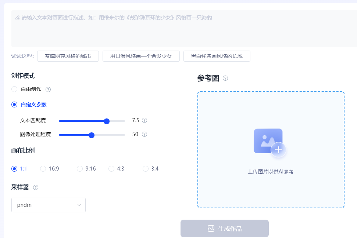Open help icon next to 文本匹配度 value 7.5
This screenshot has height=238, width=357.
click(x=144, y=120)
